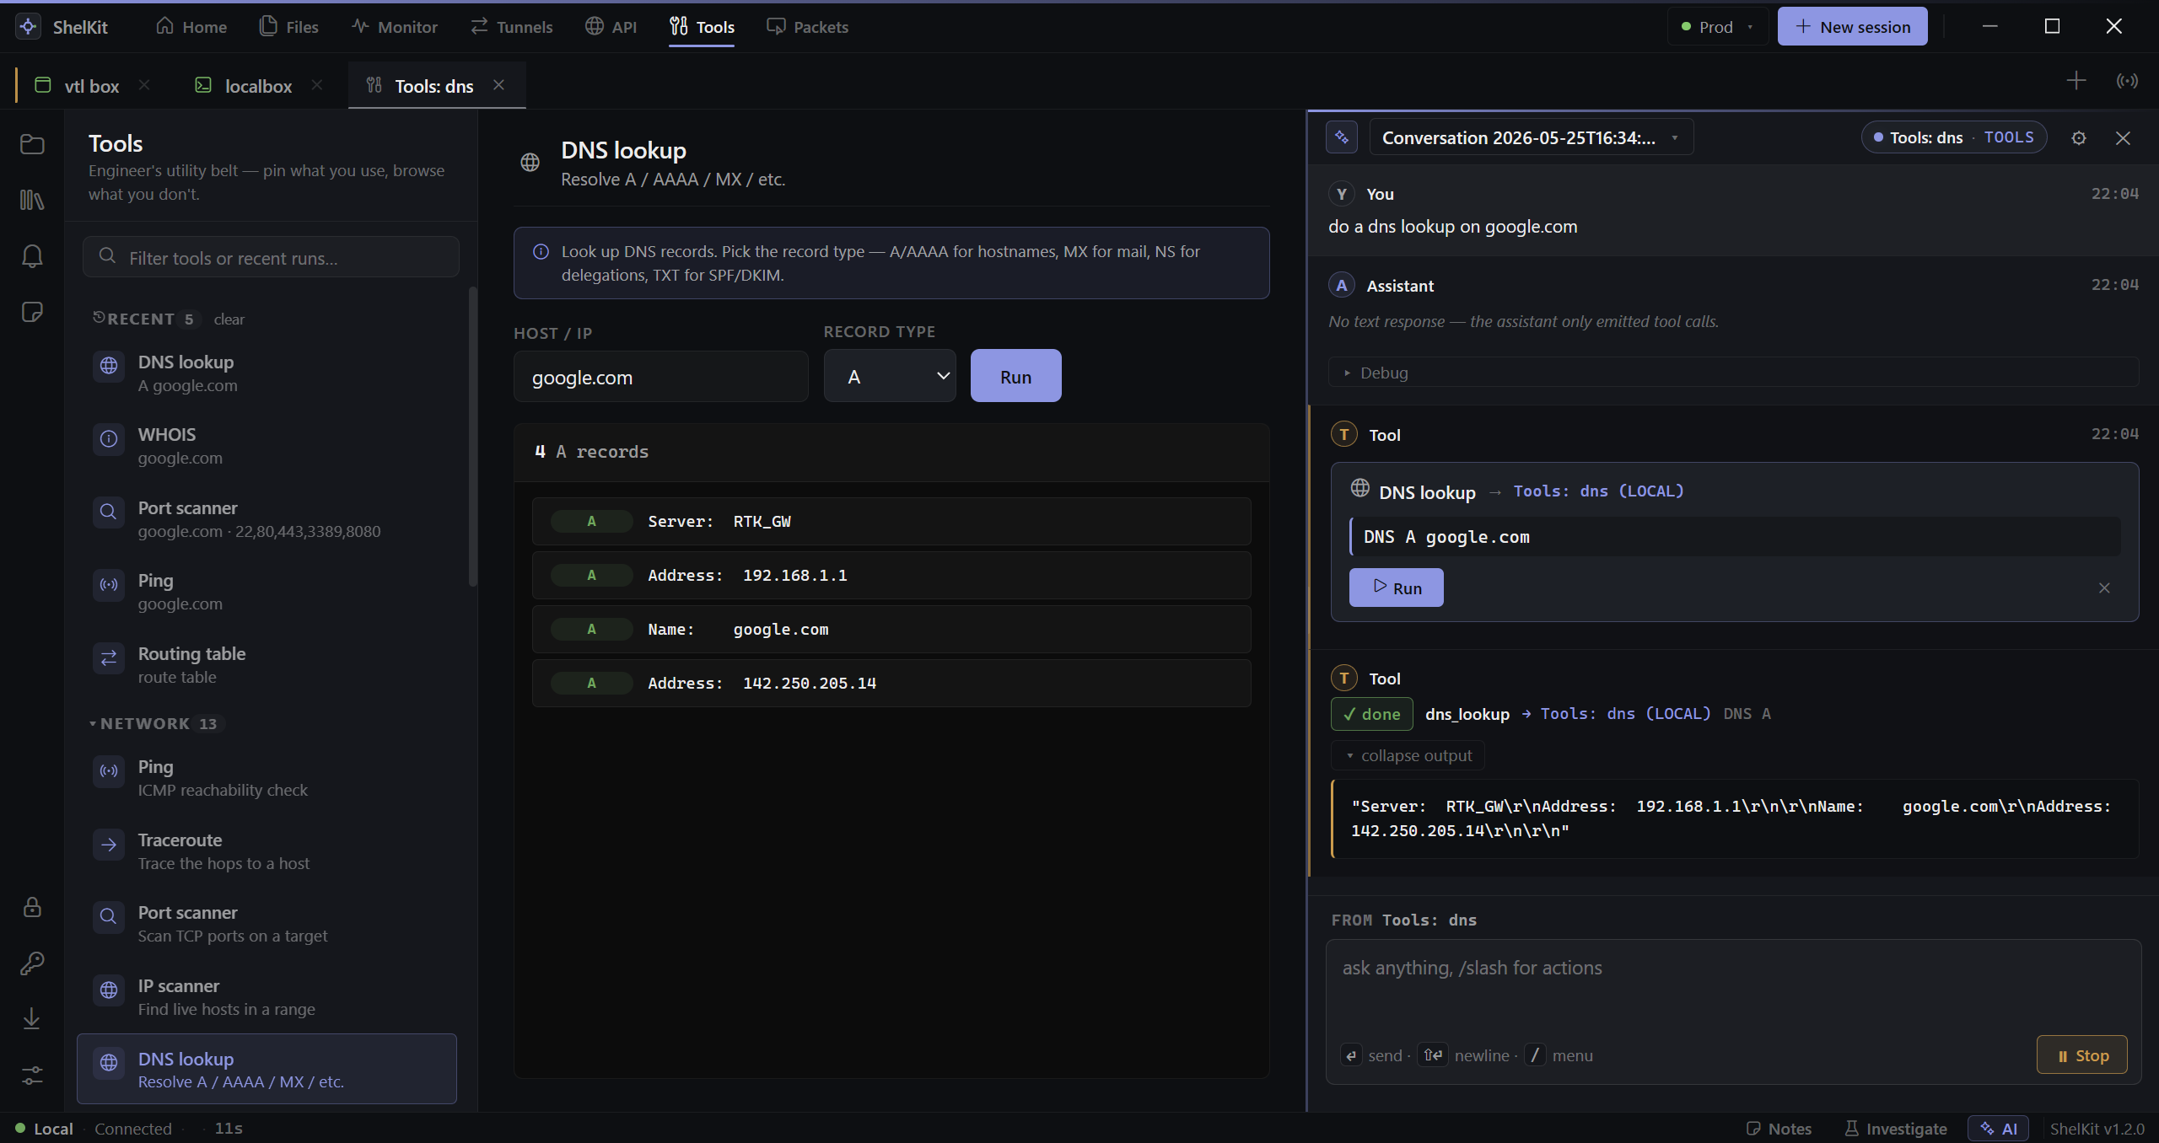Click the broadcast icon beside new tab
This screenshot has width=2159, height=1143.
[2127, 81]
